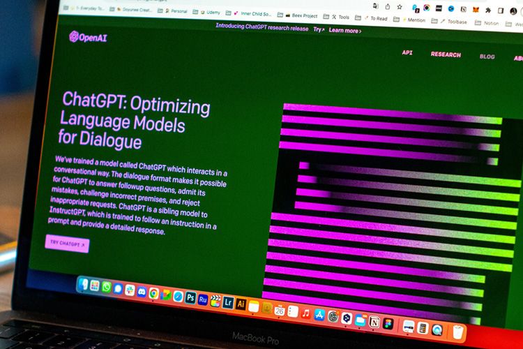The height and width of the screenshot is (349, 523).
Task: Click Learn more in the top banner
Action: (x=345, y=31)
